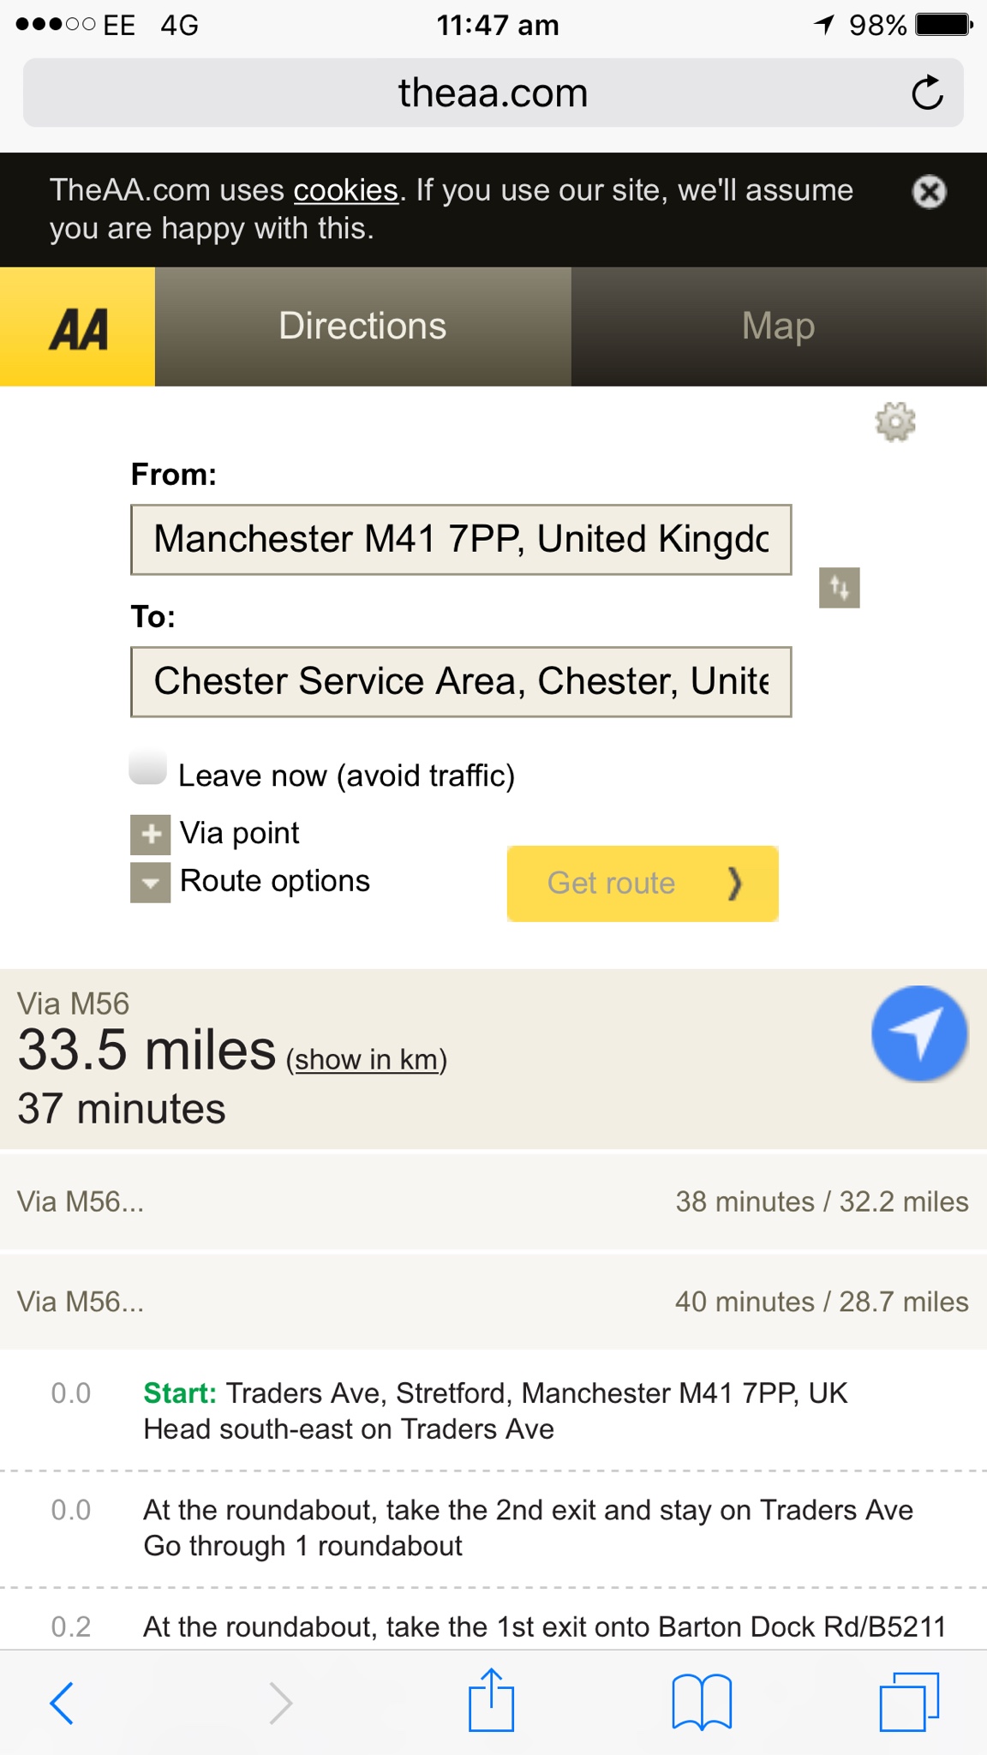Tap the blue navigation arrow button
The width and height of the screenshot is (987, 1755).
[x=919, y=1033]
